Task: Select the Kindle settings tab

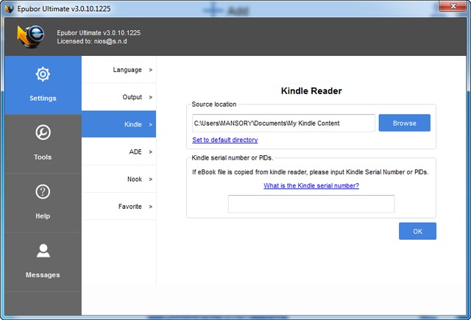Action: (x=118, y=124)
